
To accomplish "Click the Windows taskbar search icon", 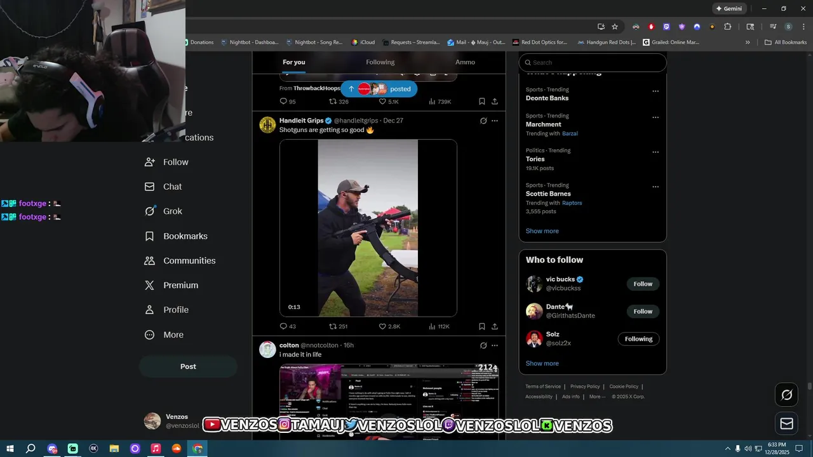I will [30, 448].
